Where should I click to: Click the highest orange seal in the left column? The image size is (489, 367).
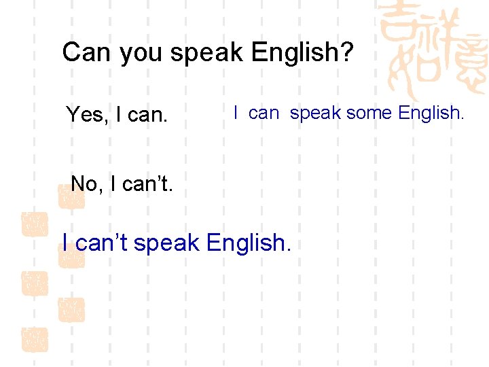click(x=35, y=224)
